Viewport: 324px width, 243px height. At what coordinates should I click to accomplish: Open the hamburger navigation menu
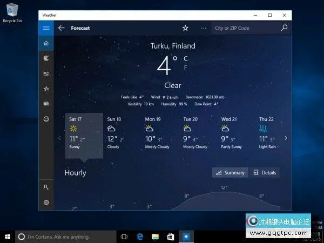[46, 28]
